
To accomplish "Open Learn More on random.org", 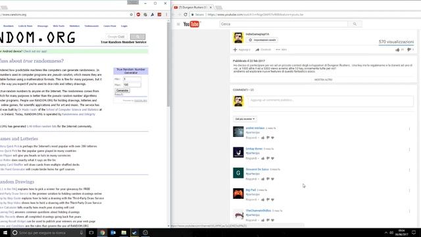I will 110,26.
